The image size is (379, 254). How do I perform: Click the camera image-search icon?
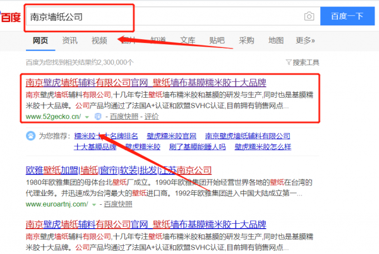coord(309,16)
